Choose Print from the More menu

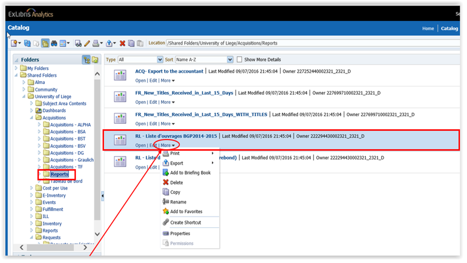coord(190,153)
